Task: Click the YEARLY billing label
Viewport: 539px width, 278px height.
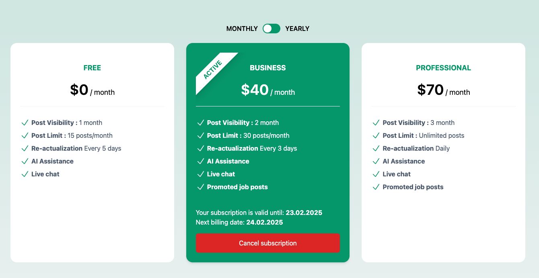Action: tap(297, 29)
